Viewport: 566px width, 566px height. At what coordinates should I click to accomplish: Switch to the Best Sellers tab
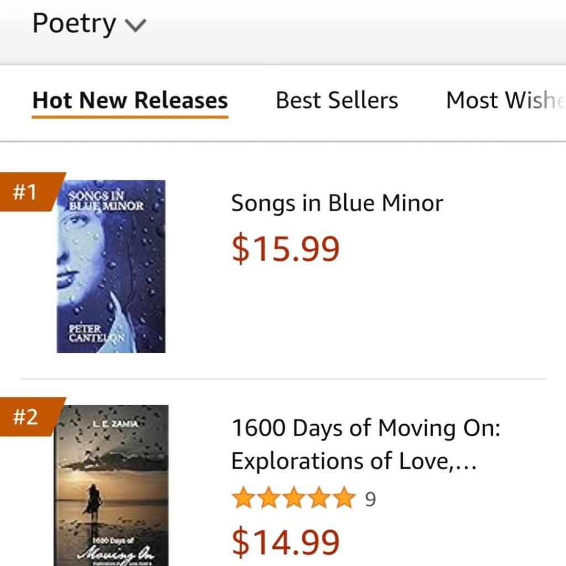coord(337,101)
